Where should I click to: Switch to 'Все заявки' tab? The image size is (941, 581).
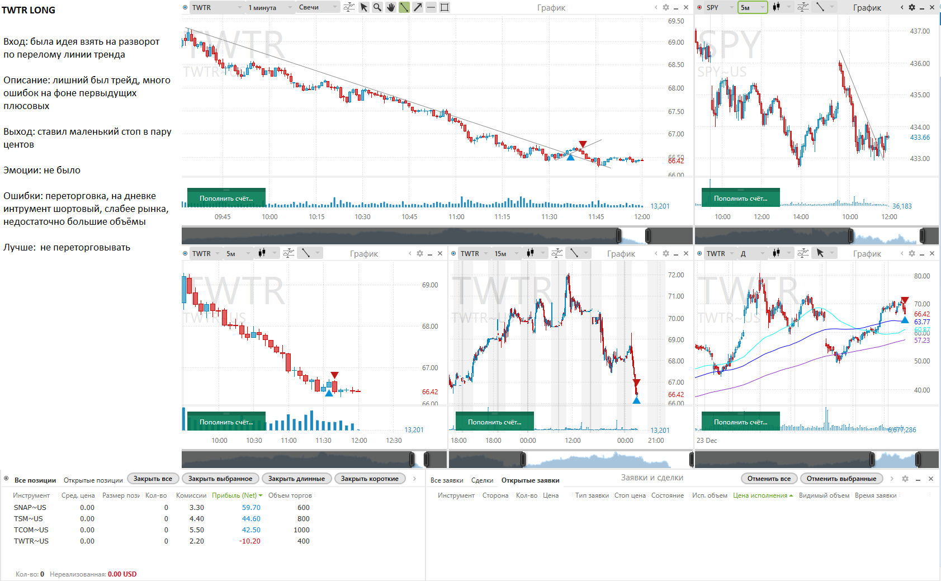(447, 480)
